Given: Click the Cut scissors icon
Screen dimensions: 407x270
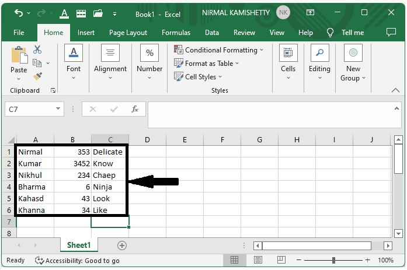Looking at the screenshot, I should tap(38, 50).
